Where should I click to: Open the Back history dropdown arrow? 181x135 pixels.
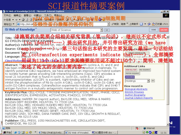point(13,20)
